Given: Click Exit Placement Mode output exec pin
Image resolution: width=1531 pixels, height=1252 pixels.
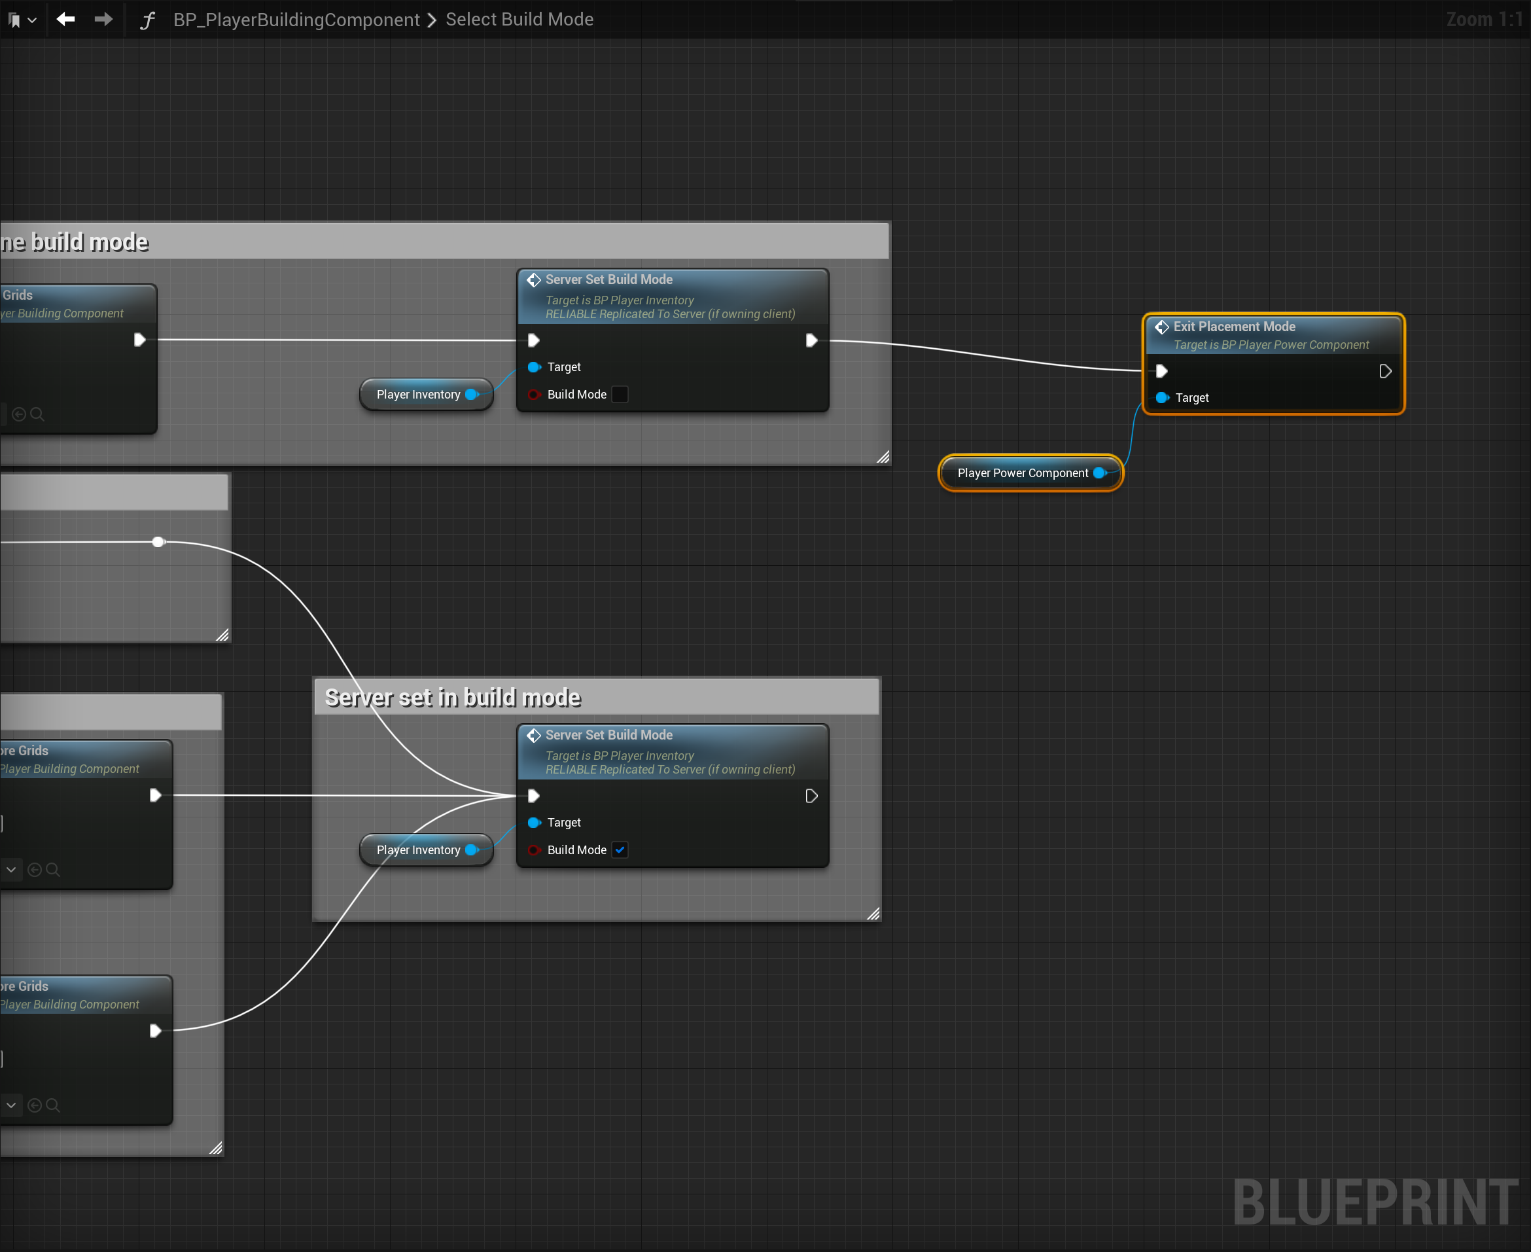Looking at the screenshot, I should point(1384,372).
